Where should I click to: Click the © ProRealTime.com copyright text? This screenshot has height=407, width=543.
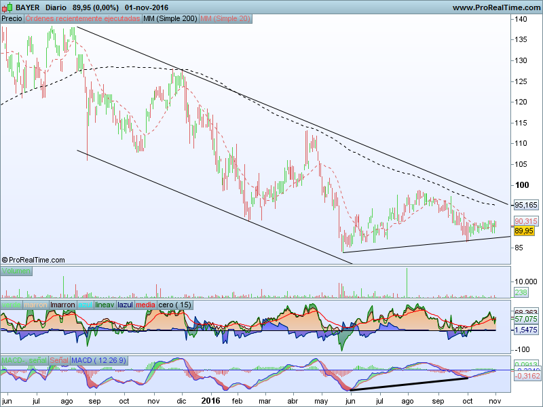coord(33,260)
